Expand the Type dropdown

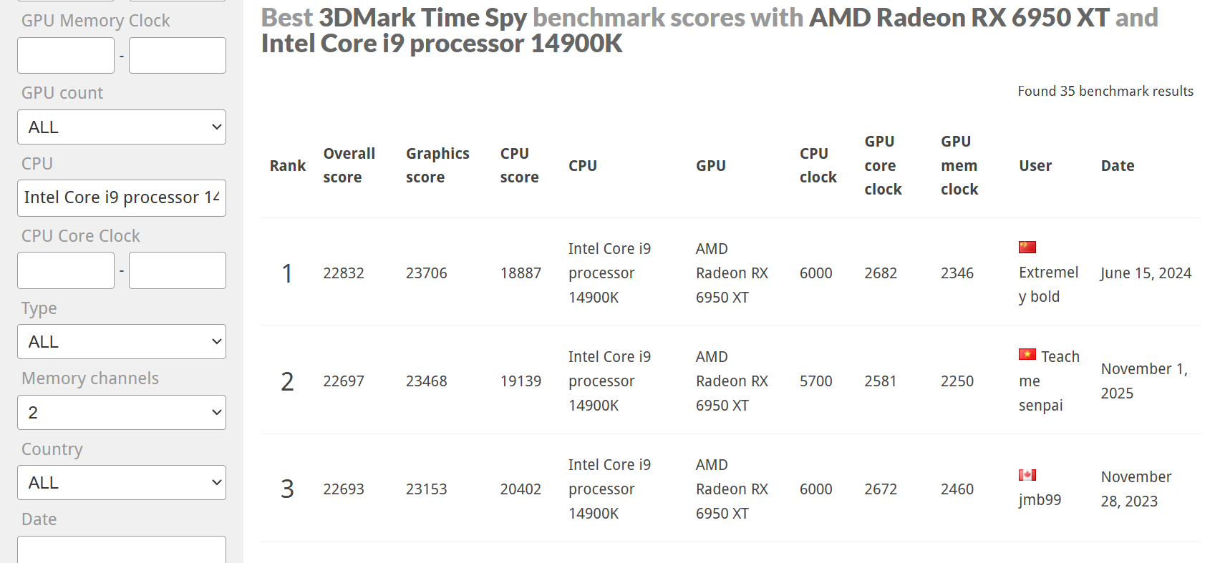[x=122, y=342]
